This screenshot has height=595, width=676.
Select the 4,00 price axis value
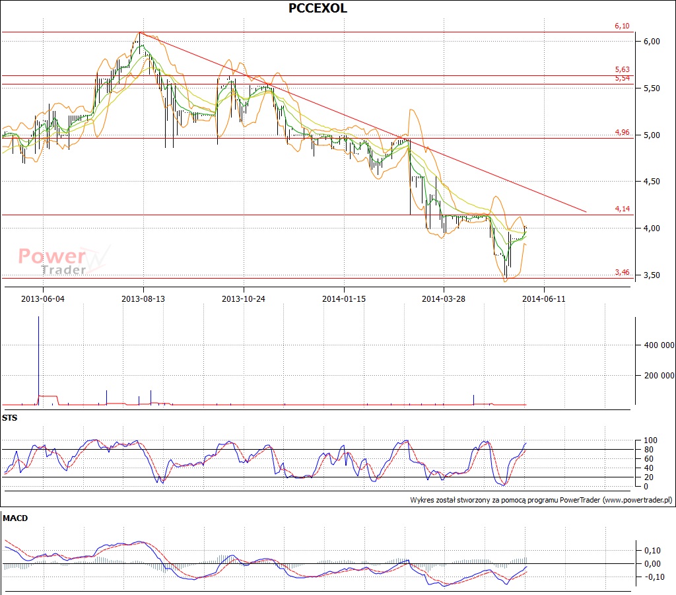click(x=652, y=228)
